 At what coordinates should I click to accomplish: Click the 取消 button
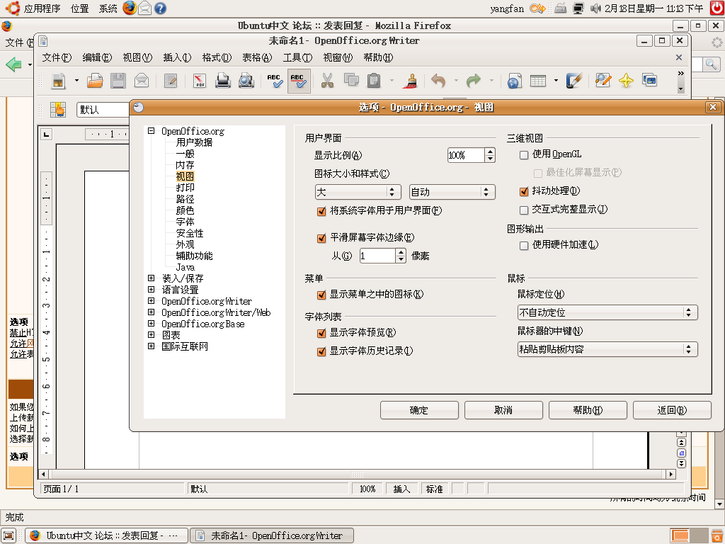[x=503, y=410]
